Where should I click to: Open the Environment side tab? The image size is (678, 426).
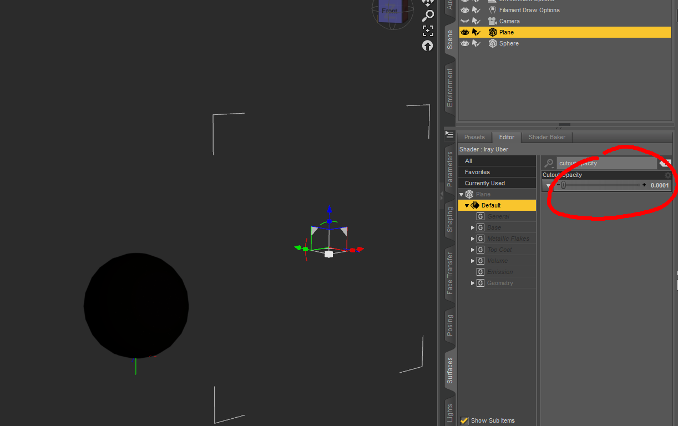click(450, 88)
